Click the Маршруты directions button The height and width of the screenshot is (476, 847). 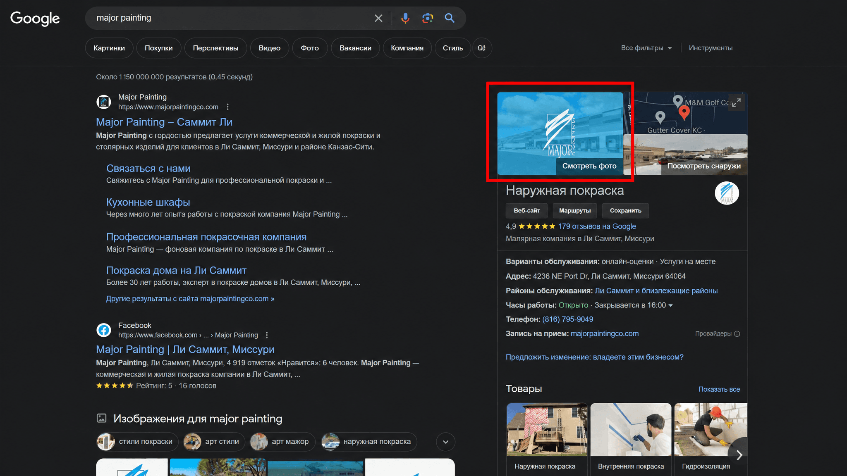coord(575,211)
